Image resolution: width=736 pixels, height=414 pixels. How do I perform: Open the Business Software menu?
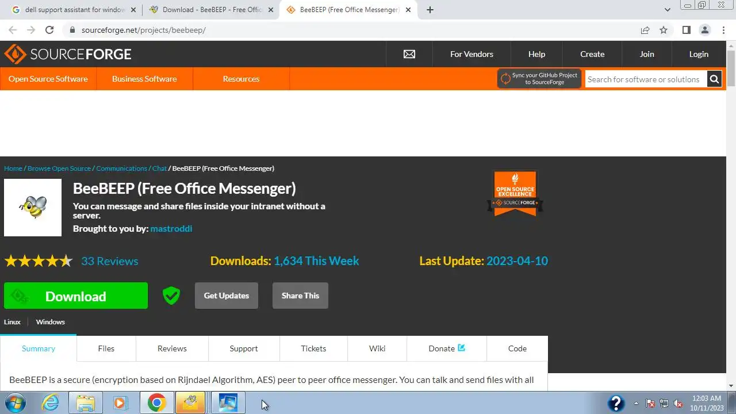pos(144,79)
